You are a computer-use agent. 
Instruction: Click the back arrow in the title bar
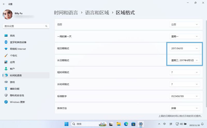[4, 4]
